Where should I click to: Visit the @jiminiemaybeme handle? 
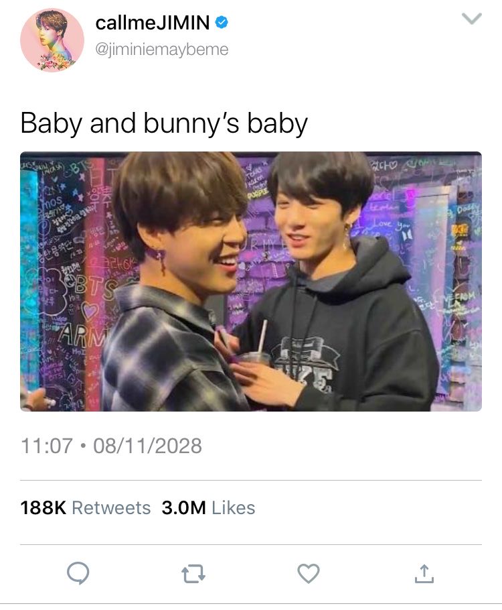[x=161, y=50]
